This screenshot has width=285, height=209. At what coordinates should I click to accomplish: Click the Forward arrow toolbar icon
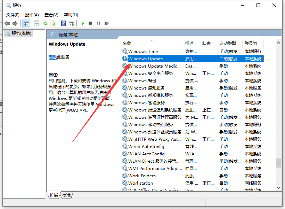(x=15, y=23)
